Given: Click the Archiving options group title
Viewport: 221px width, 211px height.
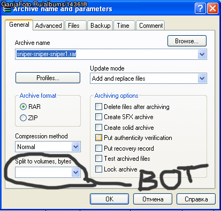Looking at the screenshot, I should [116, 96].
